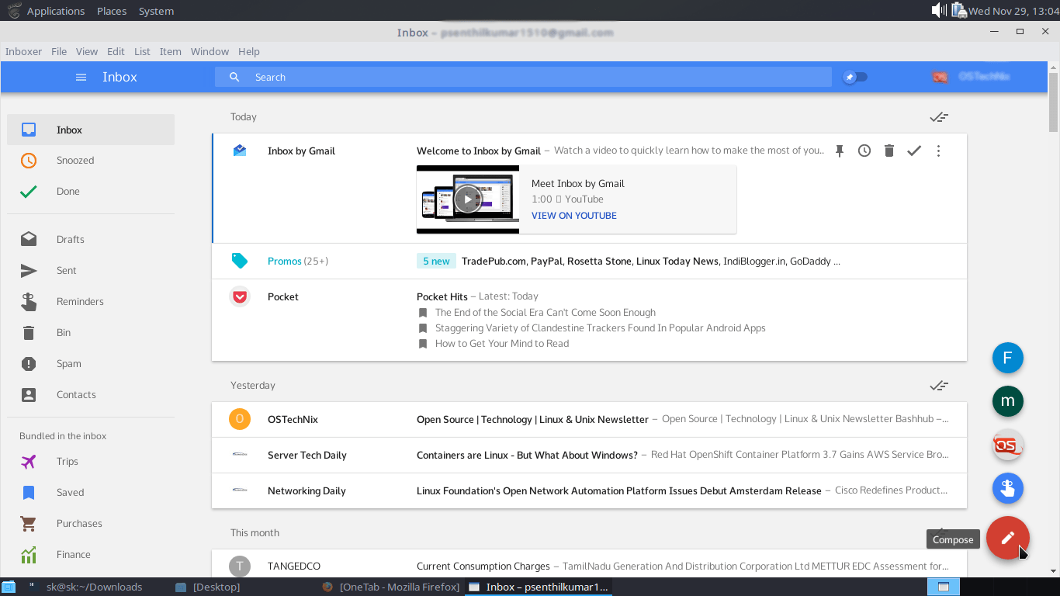Open the Containers are Linux email
1060x596 pixels.
coord(589,456)
